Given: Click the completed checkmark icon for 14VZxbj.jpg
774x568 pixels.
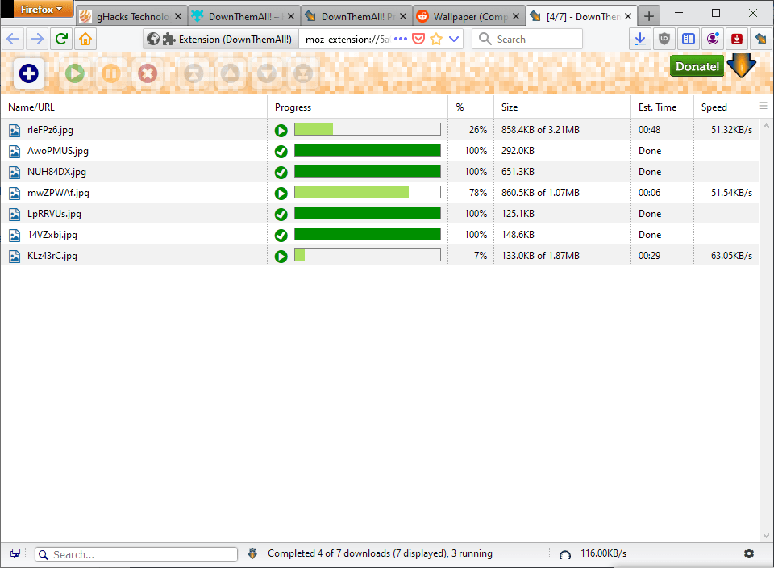Looking at the screenshot, I should point(281,235).
